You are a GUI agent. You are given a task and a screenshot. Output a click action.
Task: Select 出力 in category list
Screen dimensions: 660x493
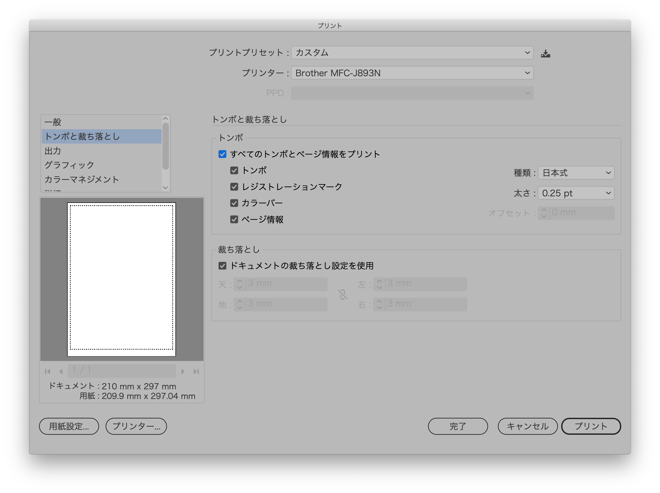[53, 151]
